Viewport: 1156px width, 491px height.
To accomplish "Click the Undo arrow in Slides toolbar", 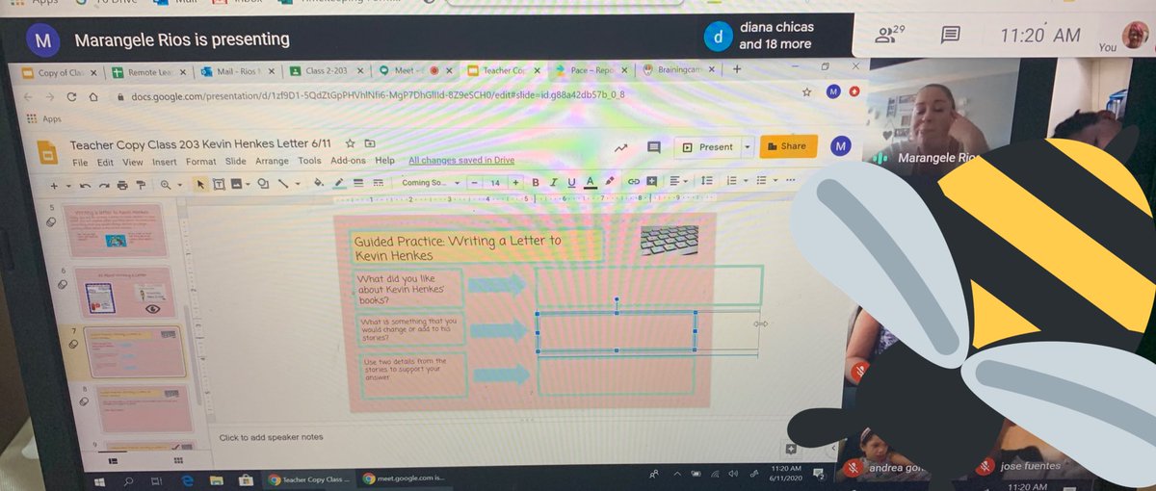I will coord(85,185).
